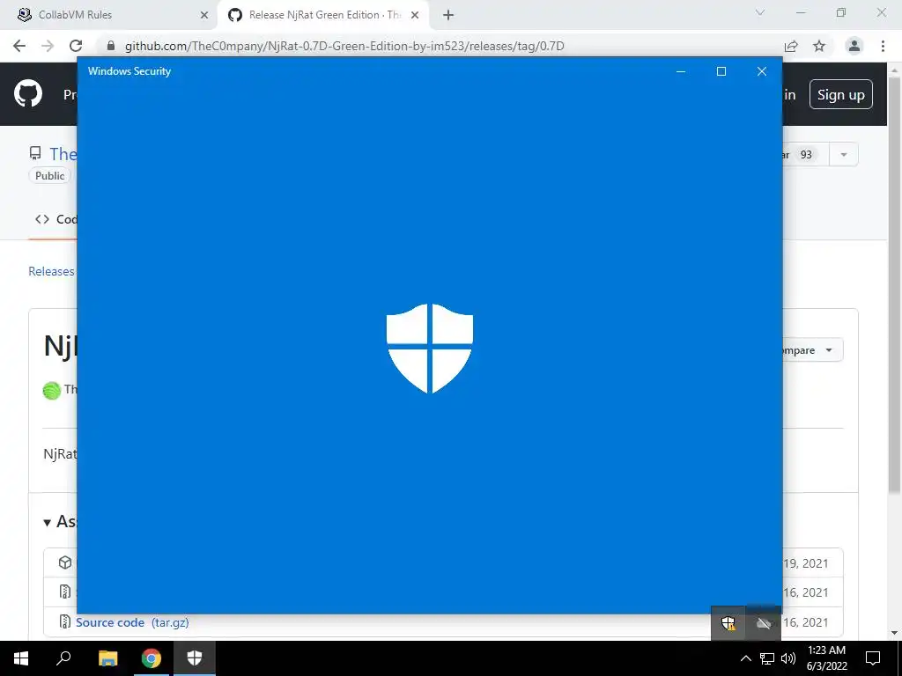Close the Windows Security window

(762, 71)
